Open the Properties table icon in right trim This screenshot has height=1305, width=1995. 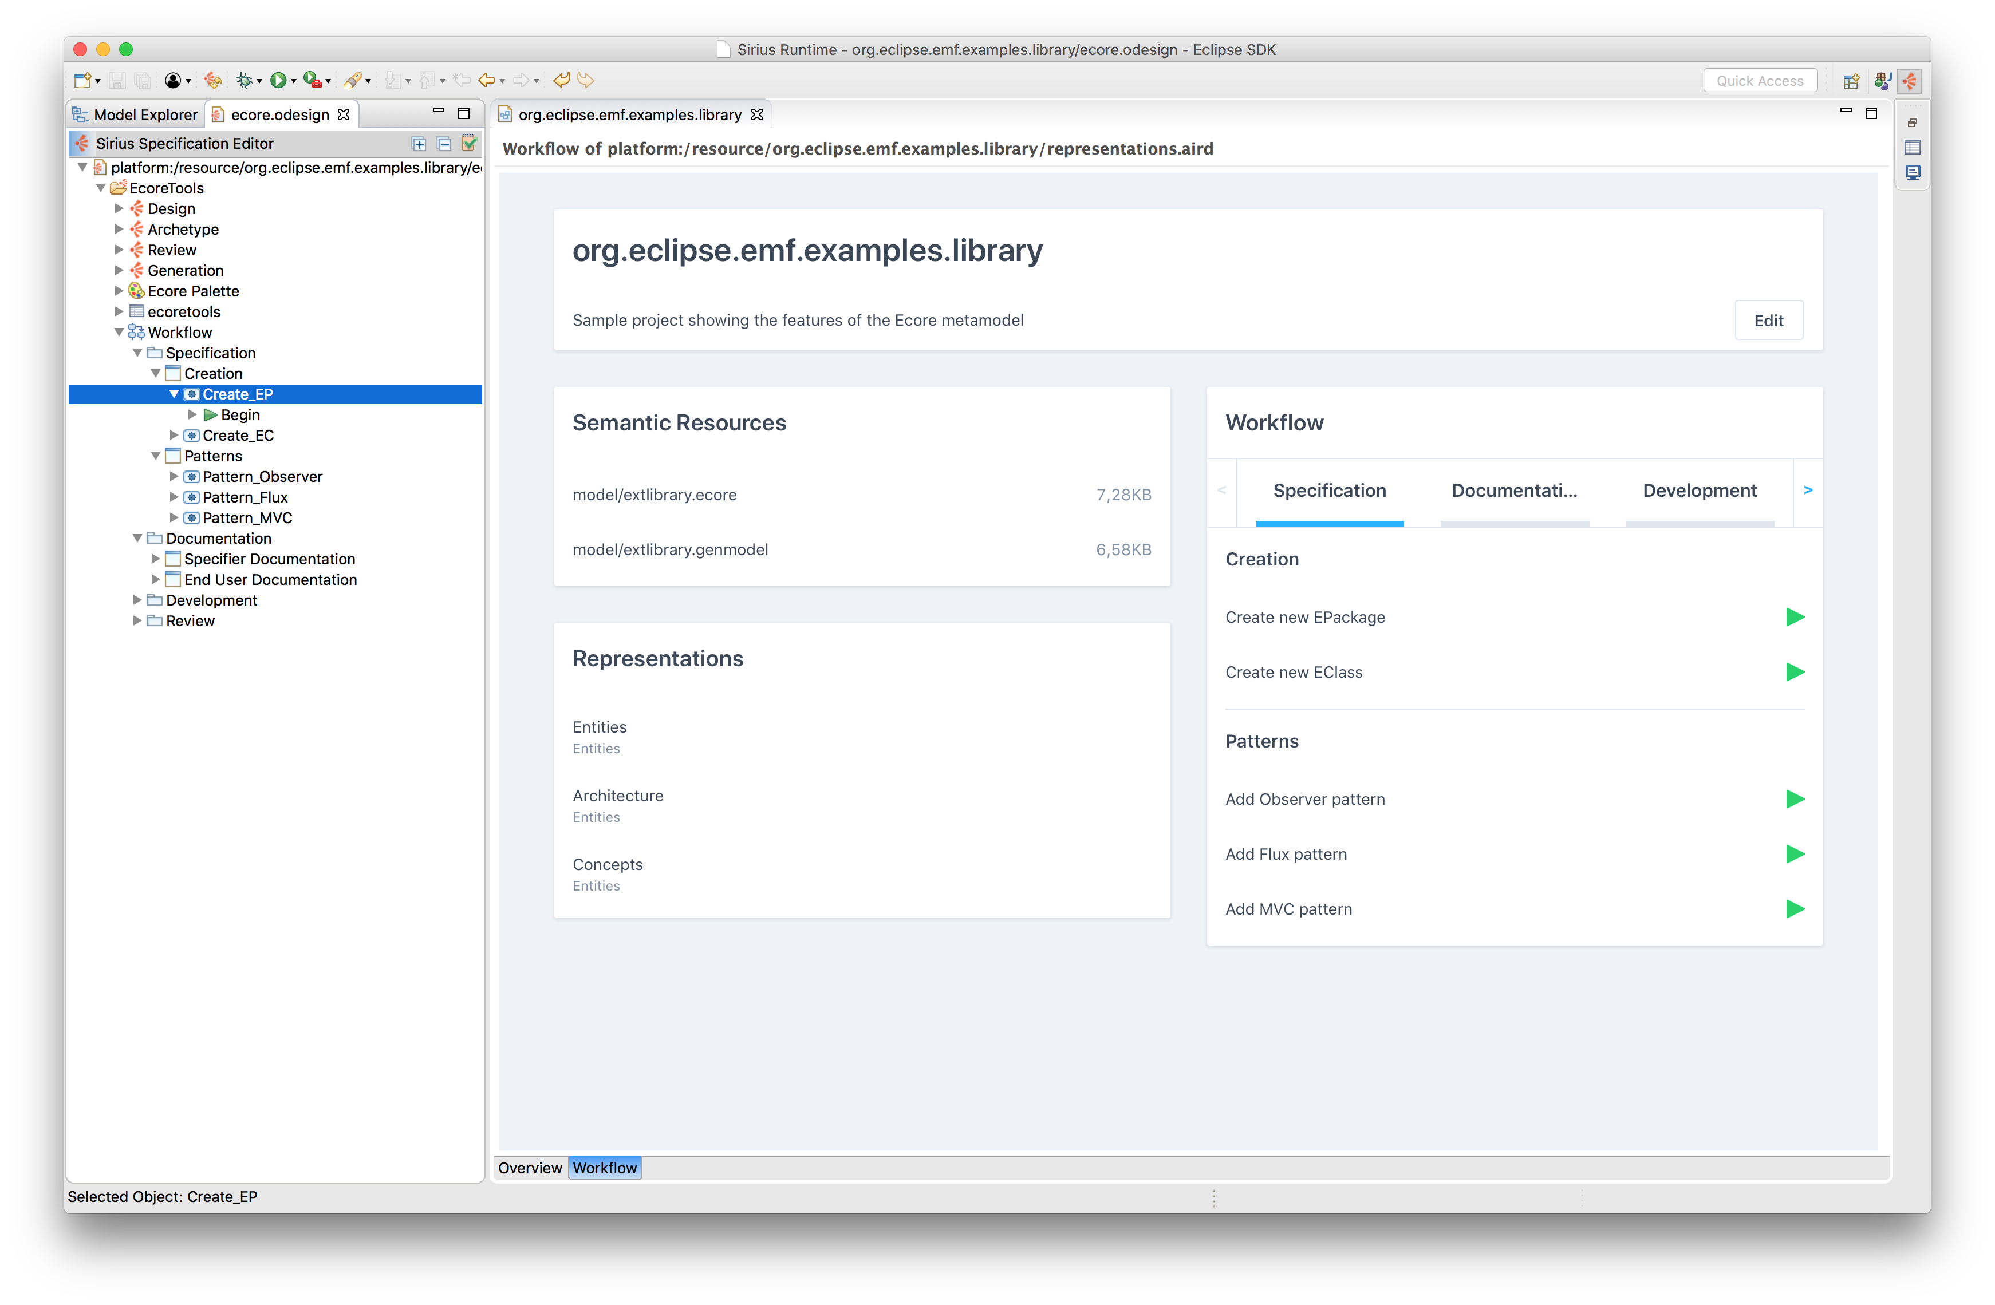[1912, 148]
